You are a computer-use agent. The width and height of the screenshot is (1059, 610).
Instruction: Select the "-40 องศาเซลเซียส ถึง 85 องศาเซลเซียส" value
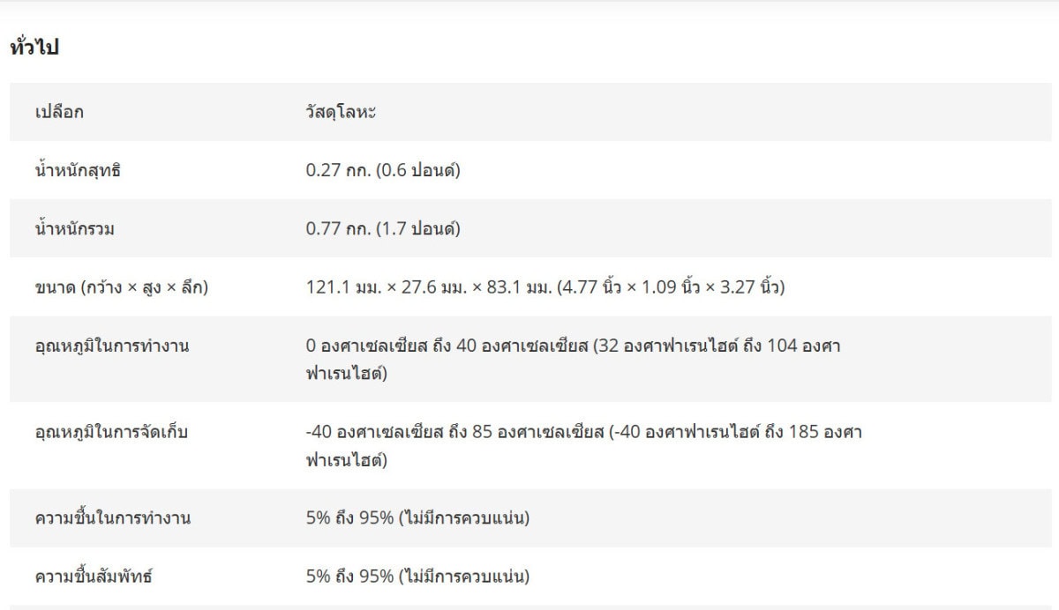(454, 432)
